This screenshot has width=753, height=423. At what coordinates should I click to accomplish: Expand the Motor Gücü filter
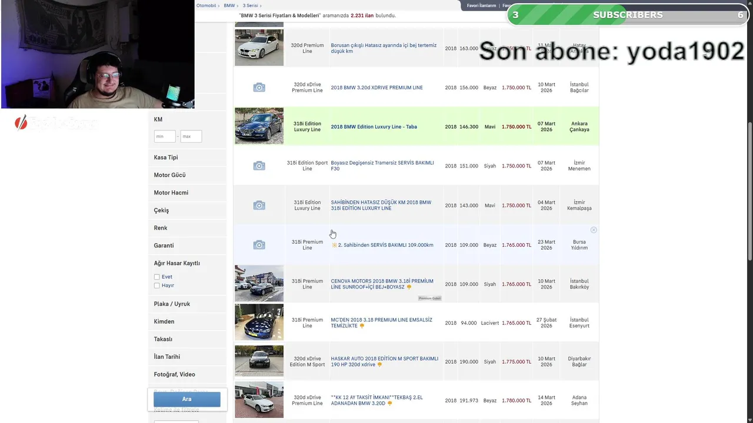coord(187,175)
